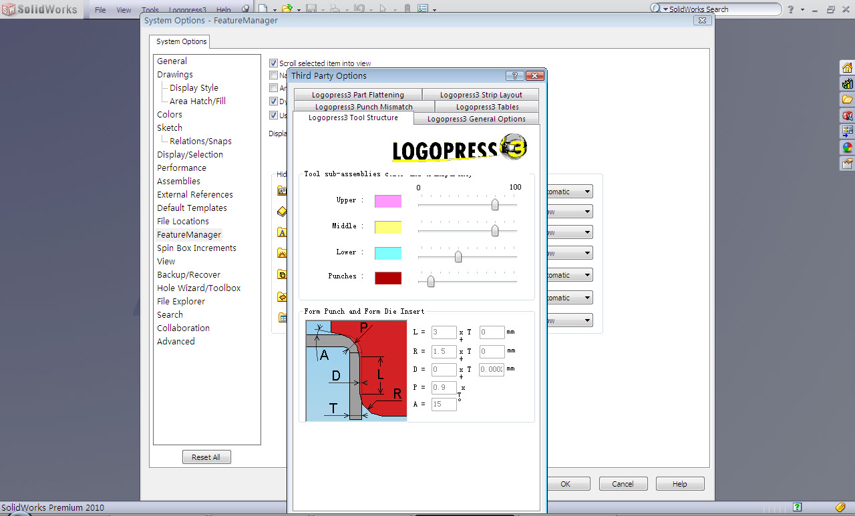Expand the search type dropdown arrow
The height and width of the screenshot is (516, 855).
click(x=665, y=9)
